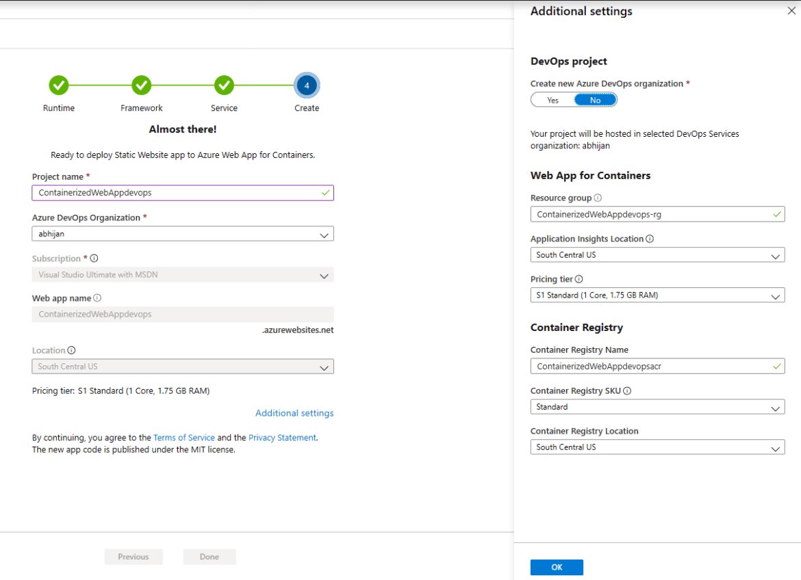Click the Previous button
This screenshot has height=580, width=801.
tap(133, 557)
